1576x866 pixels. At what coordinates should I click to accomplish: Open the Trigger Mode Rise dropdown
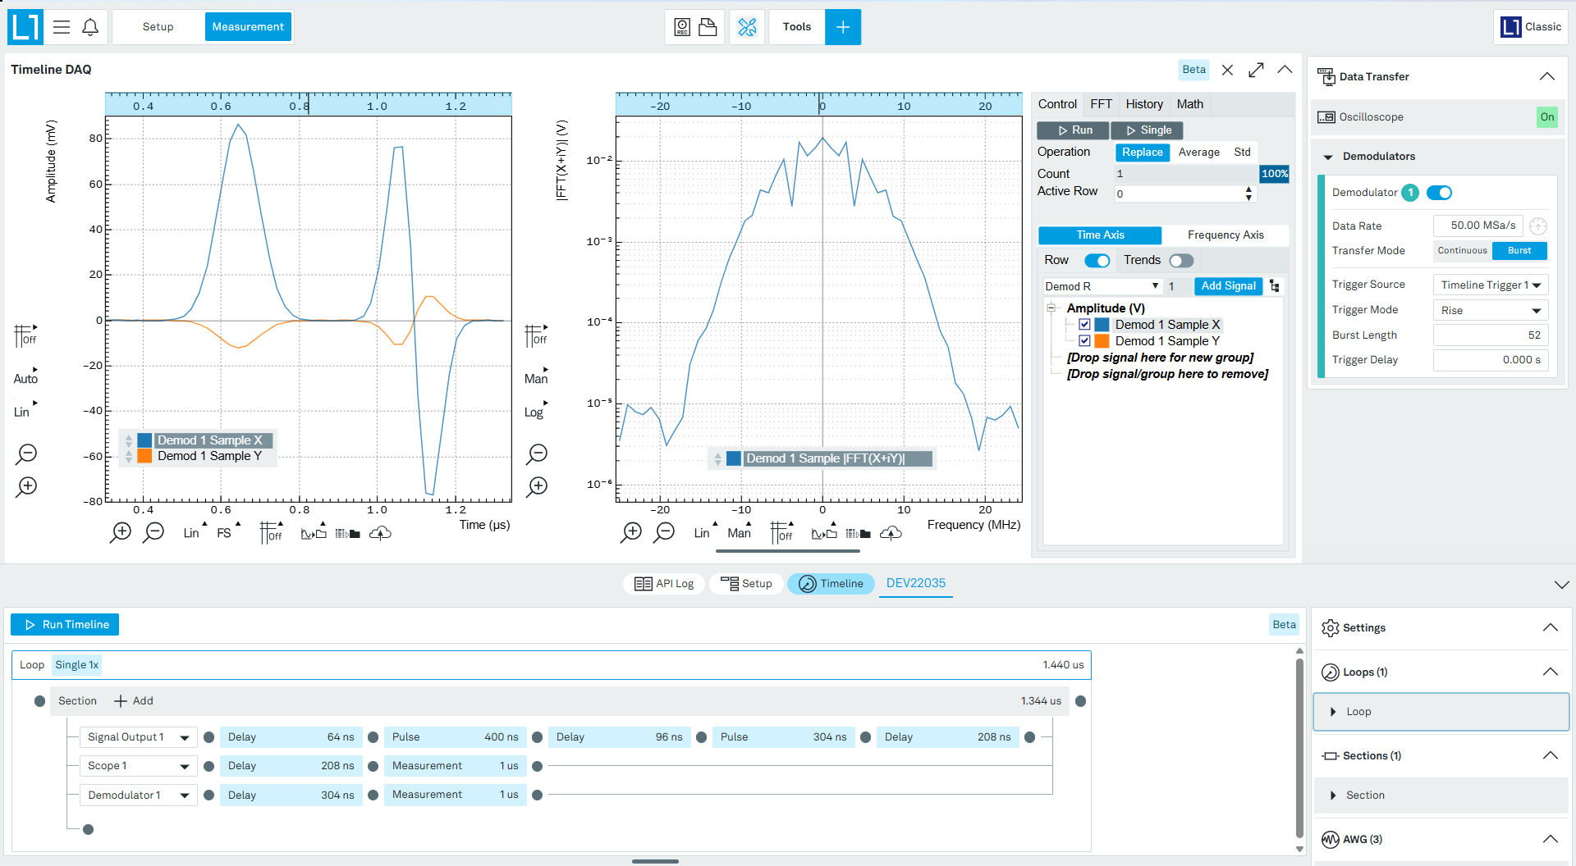(x=1490, y=310)
